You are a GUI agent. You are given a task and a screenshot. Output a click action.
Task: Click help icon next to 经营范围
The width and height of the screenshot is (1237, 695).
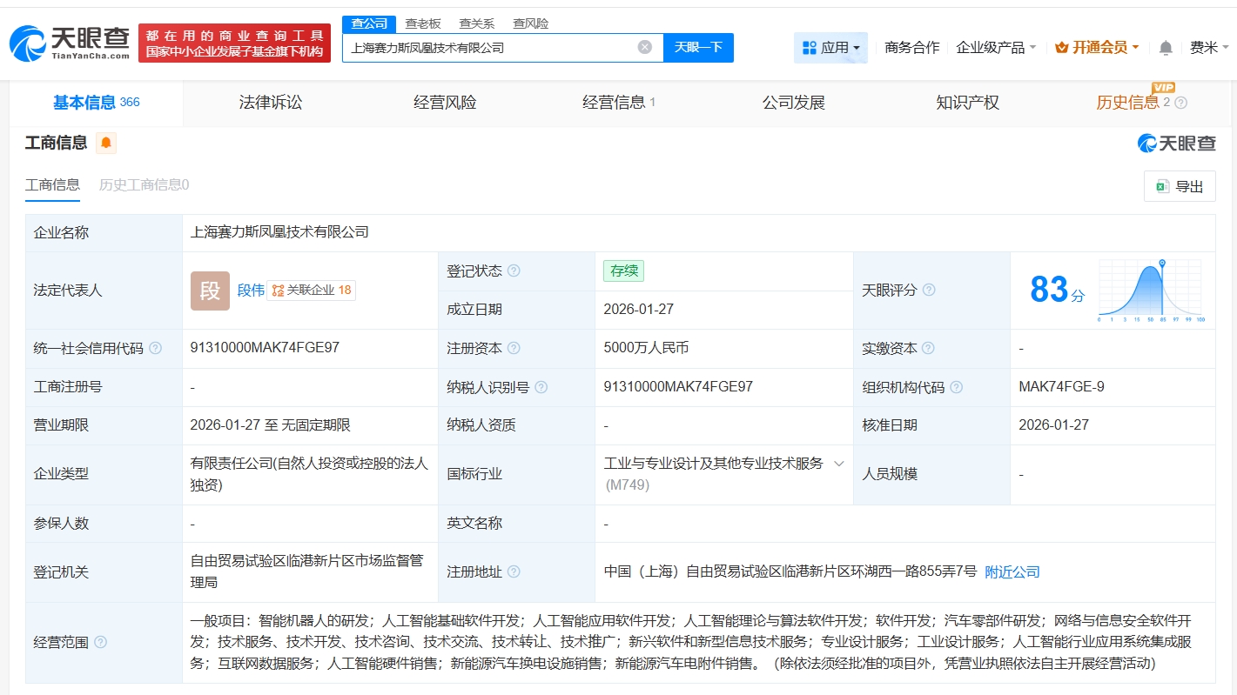100,643
